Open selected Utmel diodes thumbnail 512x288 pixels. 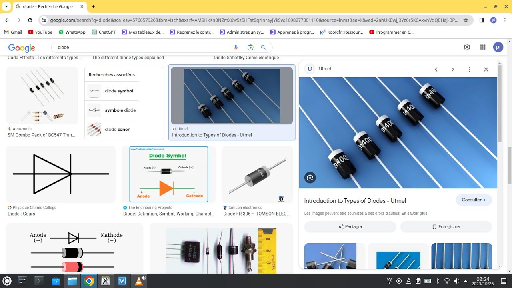[x=232, y=96]
